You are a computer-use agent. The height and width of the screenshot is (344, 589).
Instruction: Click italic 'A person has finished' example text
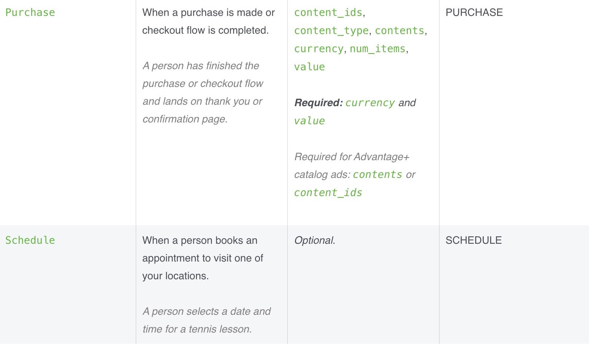[203, 92]
